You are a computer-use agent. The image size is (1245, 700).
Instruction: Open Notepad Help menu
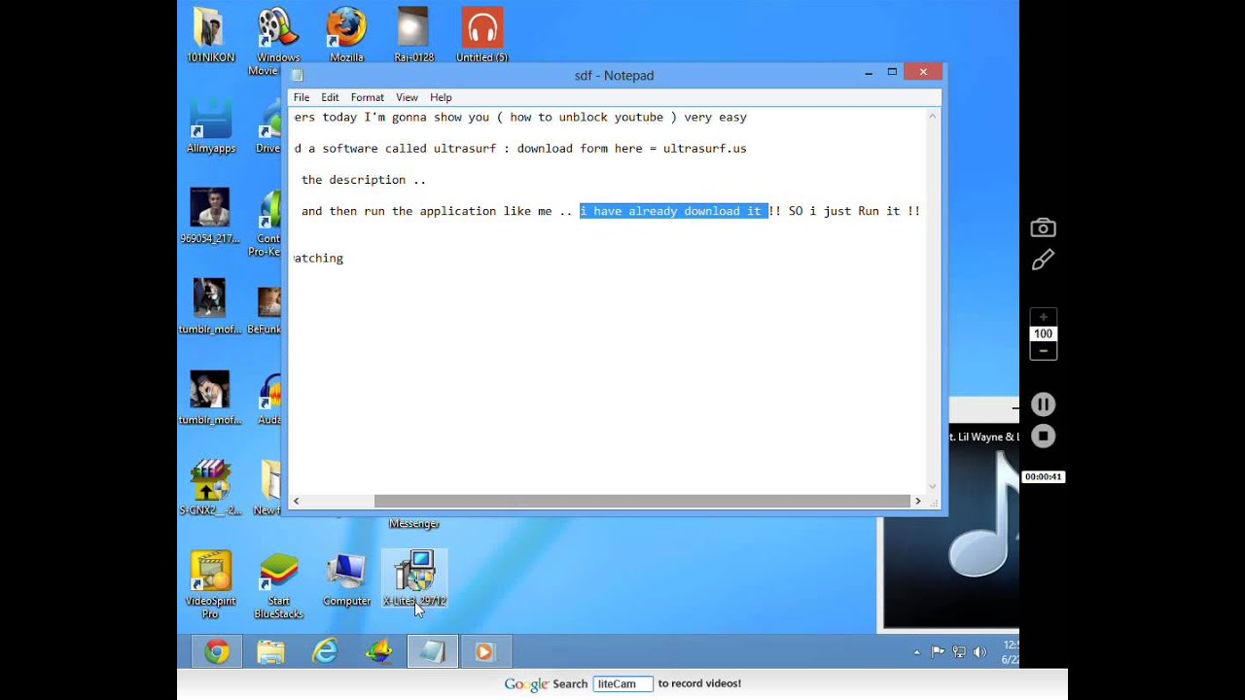(441, 97)
